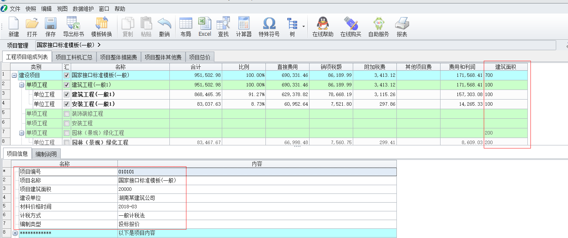Export to Excel via toolbar icon
Screen dimensions: 568x238
[205, 24]
